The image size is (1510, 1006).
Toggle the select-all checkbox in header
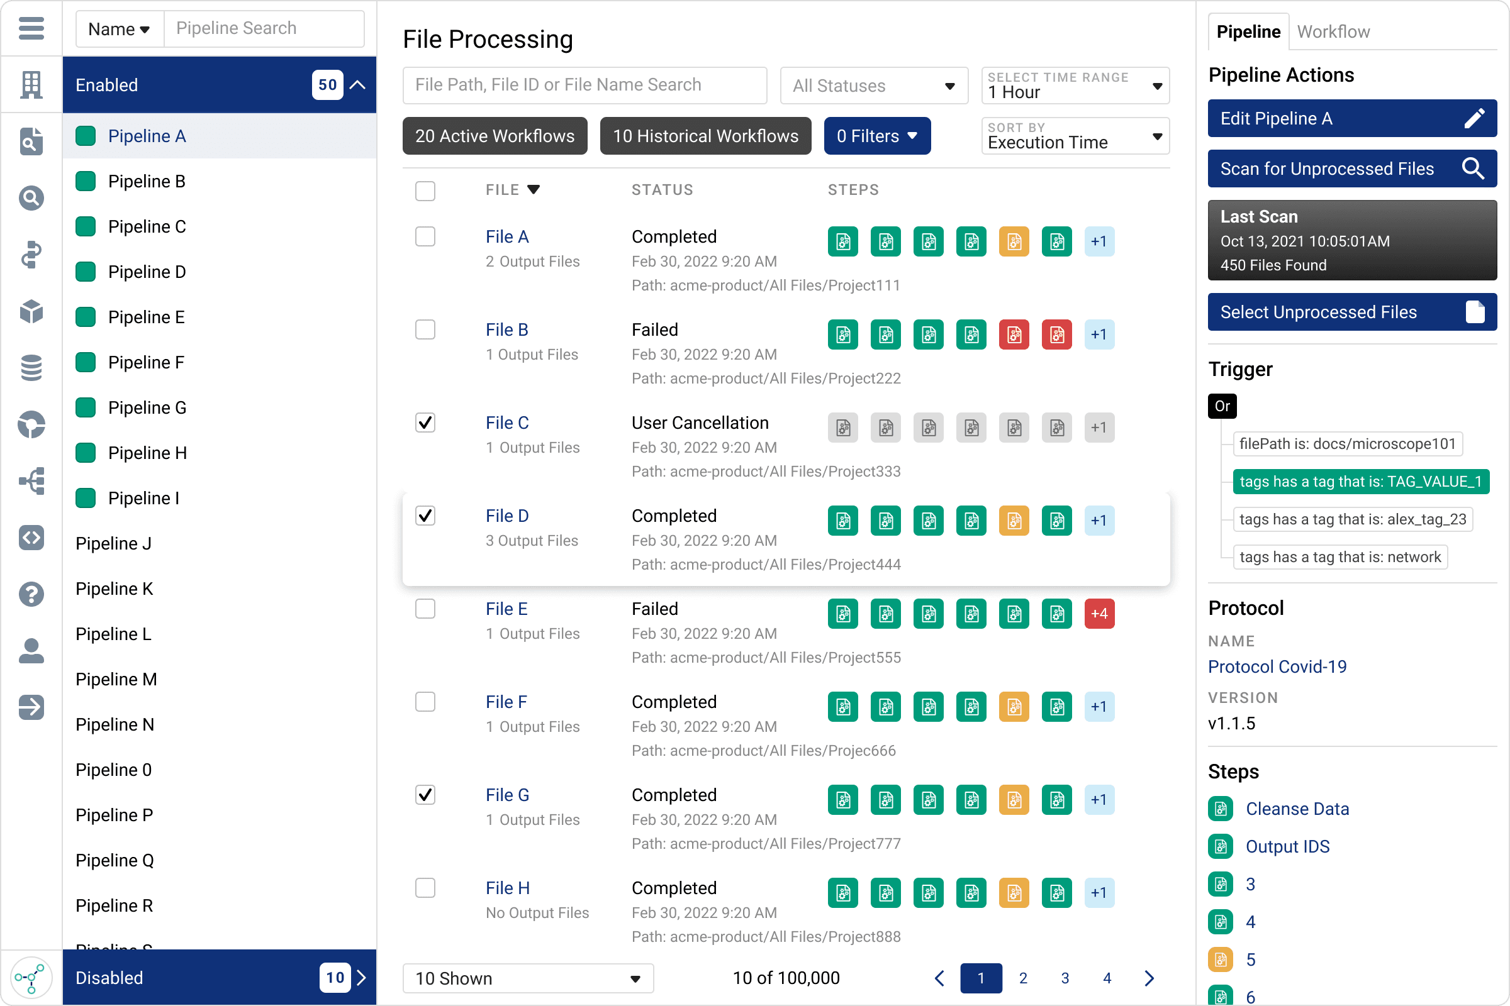pos(425,191)
